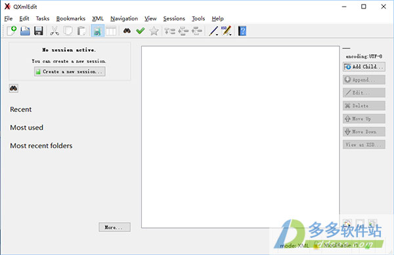Viewport: 394px width, 255px height.
Task: Click the Paste clipboard icon
Action: pos(81,31)
